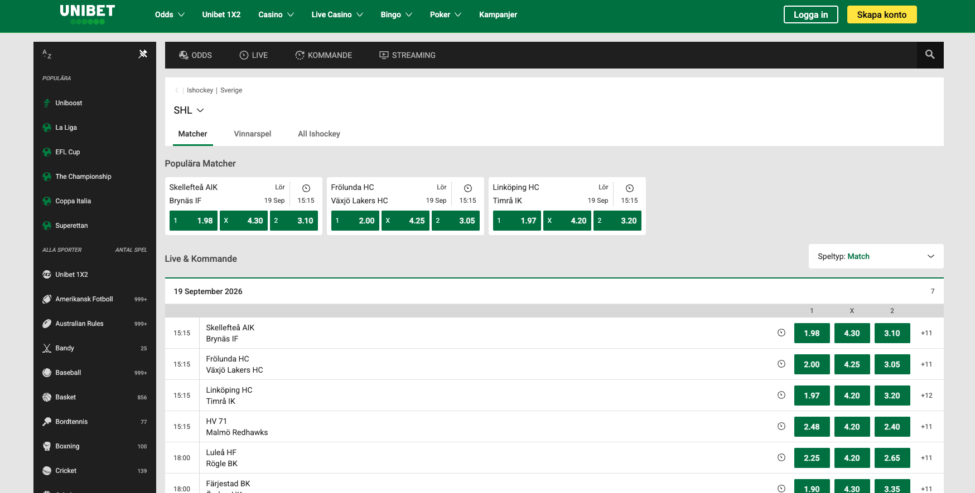975x493 pixels.
Task: Click Australian Rules sport icon
Action: pyautogui.click(x=47, y=324)
